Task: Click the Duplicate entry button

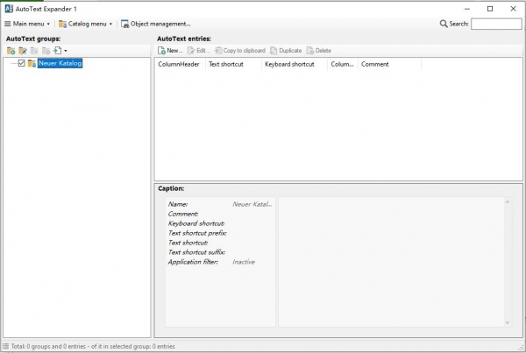Action: [286, 51]
